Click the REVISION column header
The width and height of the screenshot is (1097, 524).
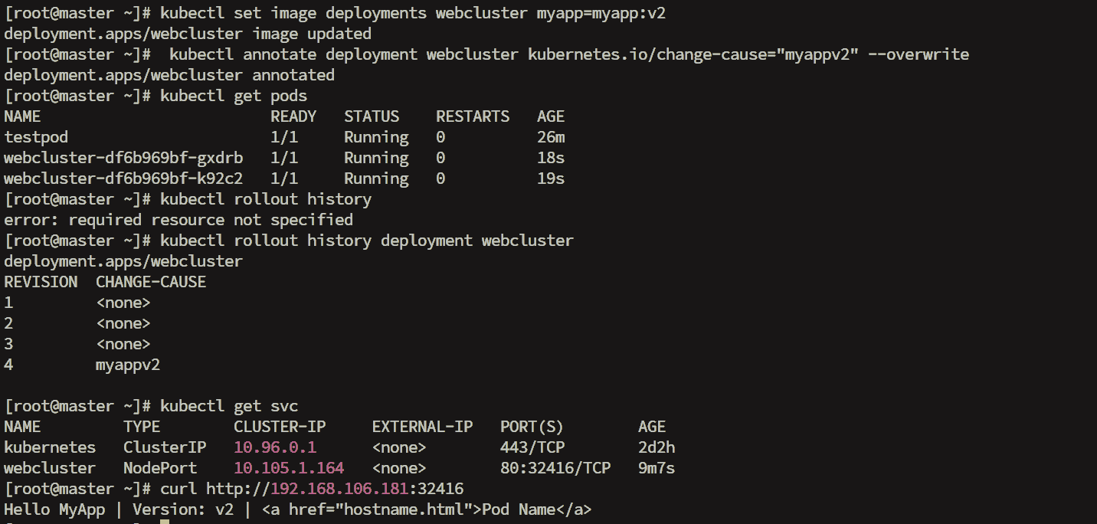click(x=41, y=282)
